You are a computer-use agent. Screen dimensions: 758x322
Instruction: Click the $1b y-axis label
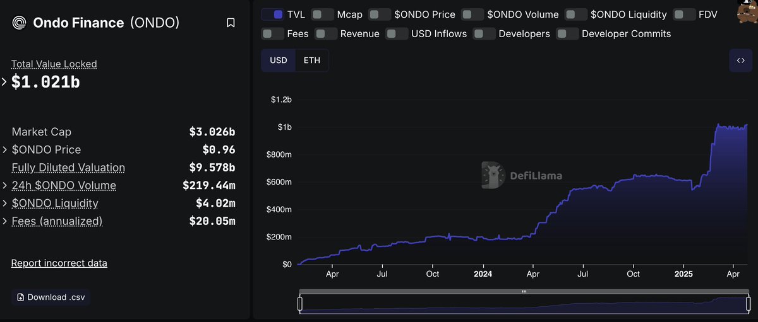point(284,127)
